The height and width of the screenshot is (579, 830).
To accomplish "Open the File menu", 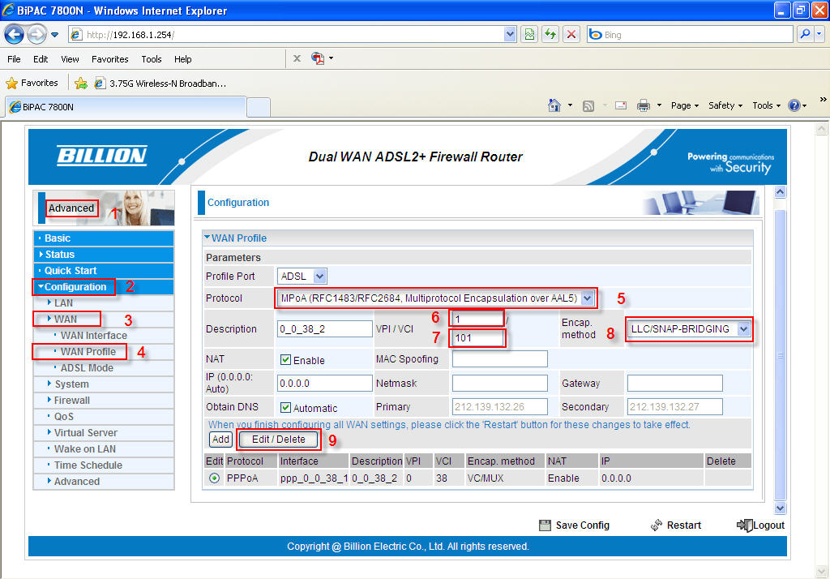I will click(x=15, y=59).
